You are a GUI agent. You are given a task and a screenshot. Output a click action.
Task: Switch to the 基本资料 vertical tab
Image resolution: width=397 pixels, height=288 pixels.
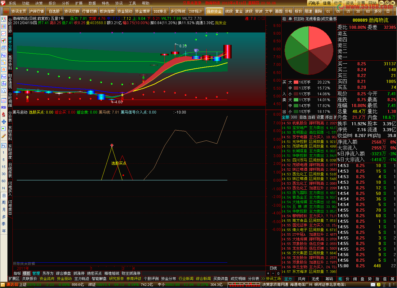point(10,62)
